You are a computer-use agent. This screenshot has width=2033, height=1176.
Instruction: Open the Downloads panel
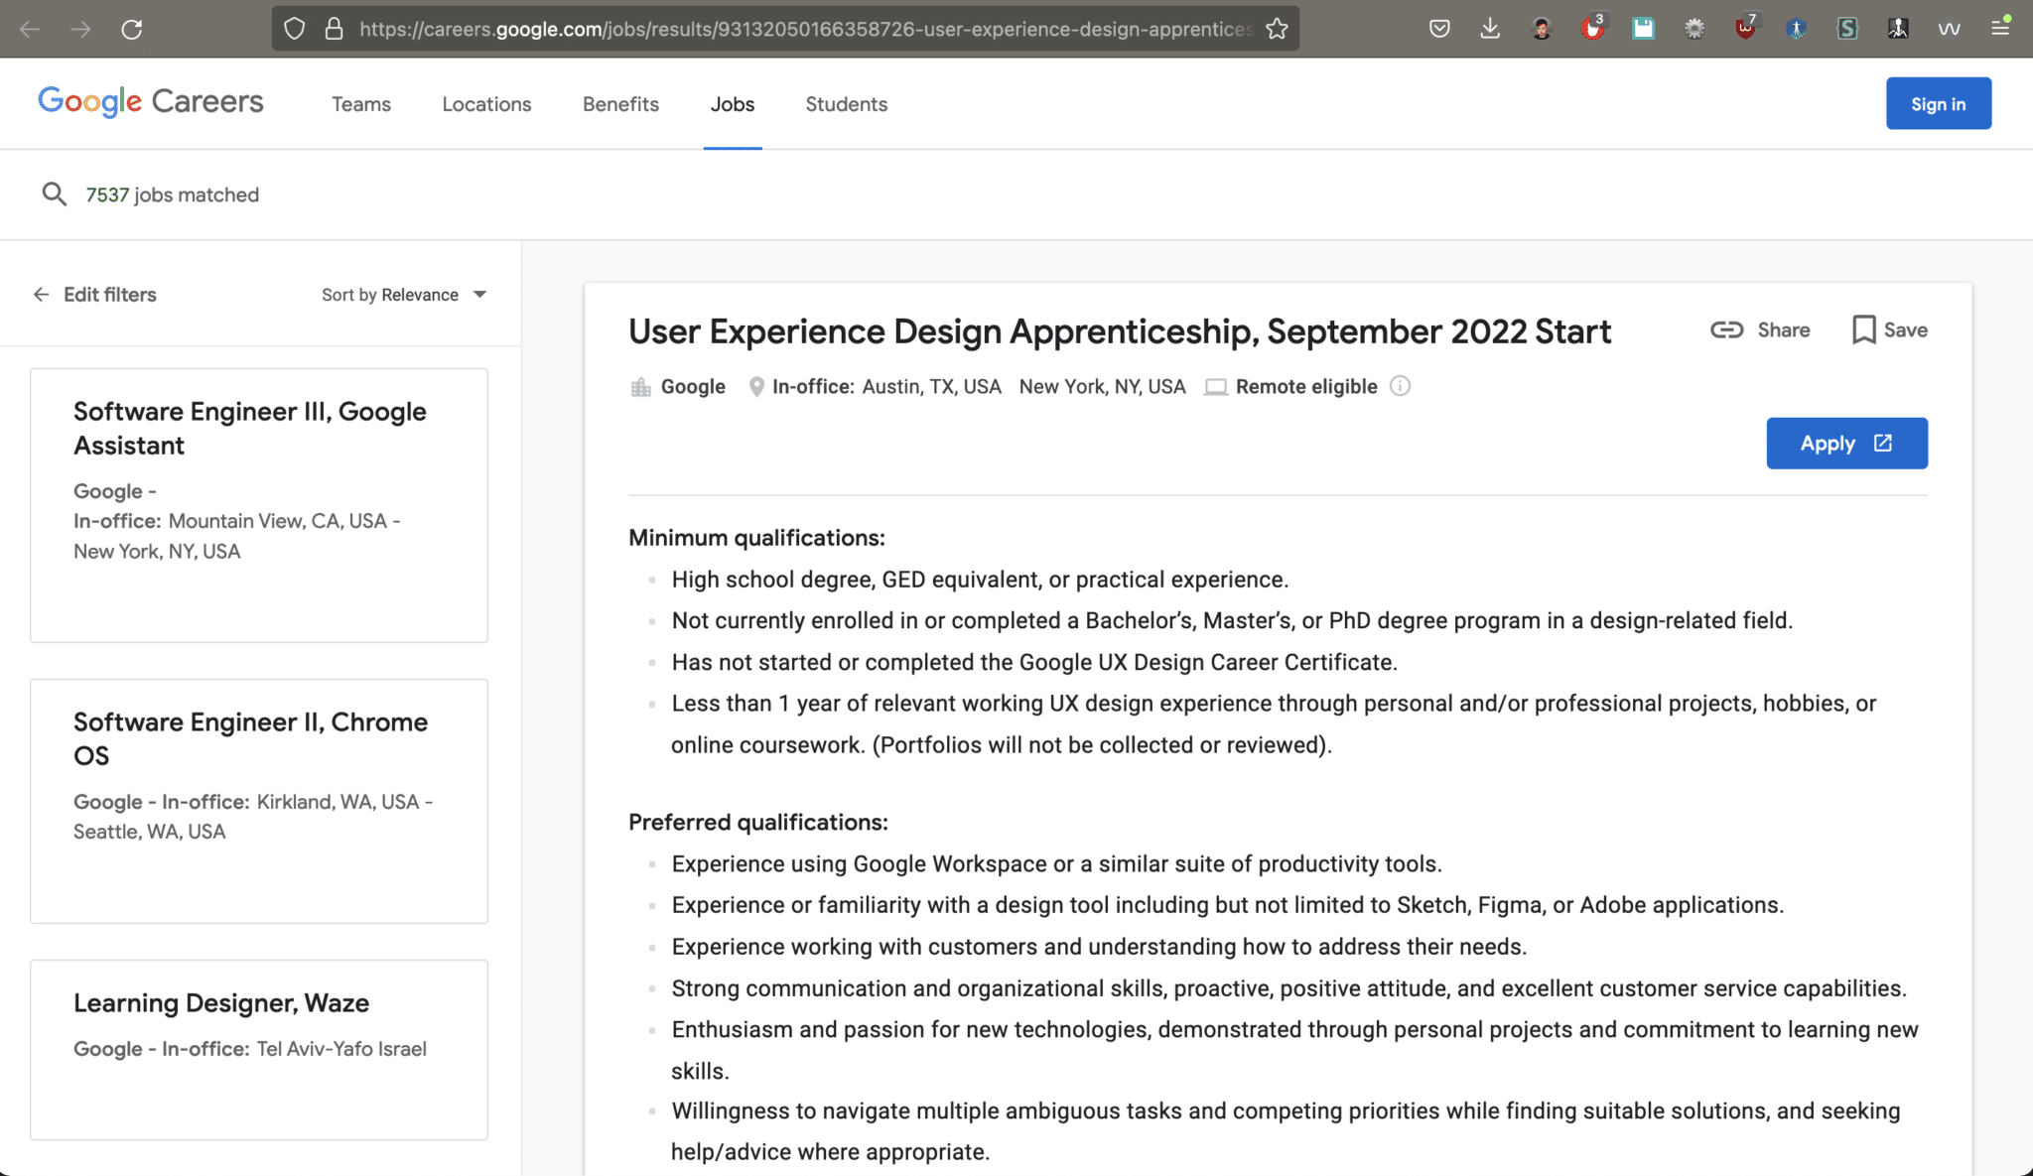tap(1490, 28)
